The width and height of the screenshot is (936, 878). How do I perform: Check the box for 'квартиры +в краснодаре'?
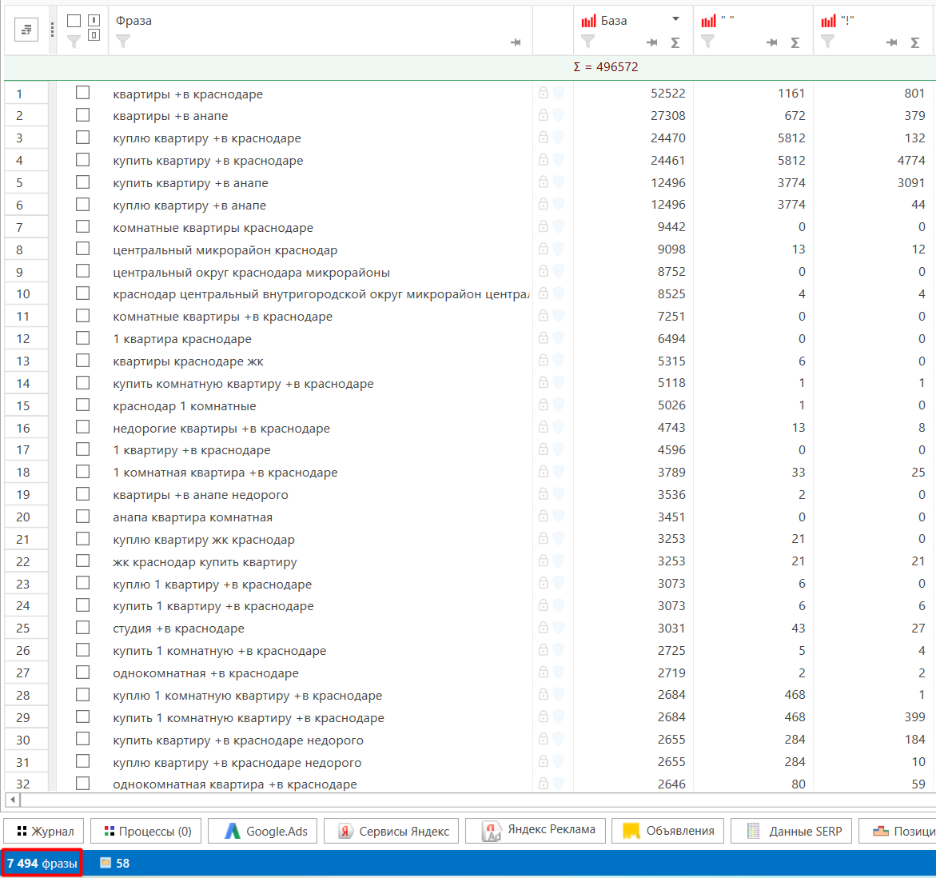point(83,93)
